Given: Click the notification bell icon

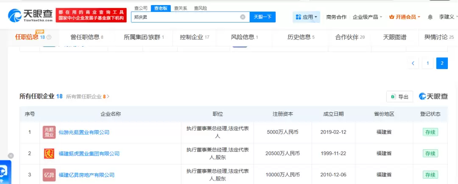Looking at the screenshot, I should [430, 17].
